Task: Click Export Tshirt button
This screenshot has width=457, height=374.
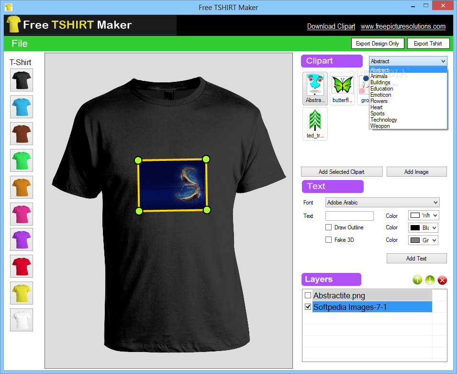Action: click(428, 44)
